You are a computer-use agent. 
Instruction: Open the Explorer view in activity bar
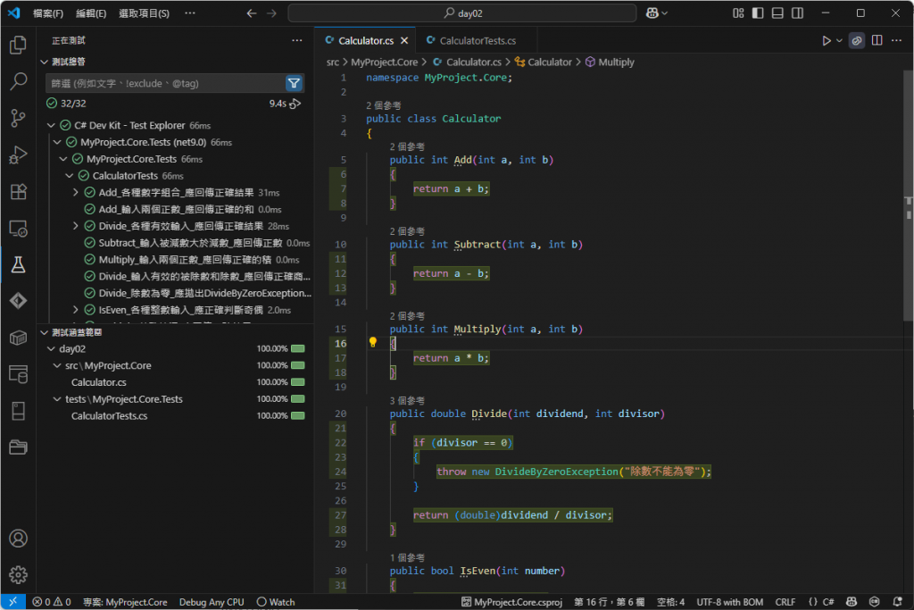[18, 45]
